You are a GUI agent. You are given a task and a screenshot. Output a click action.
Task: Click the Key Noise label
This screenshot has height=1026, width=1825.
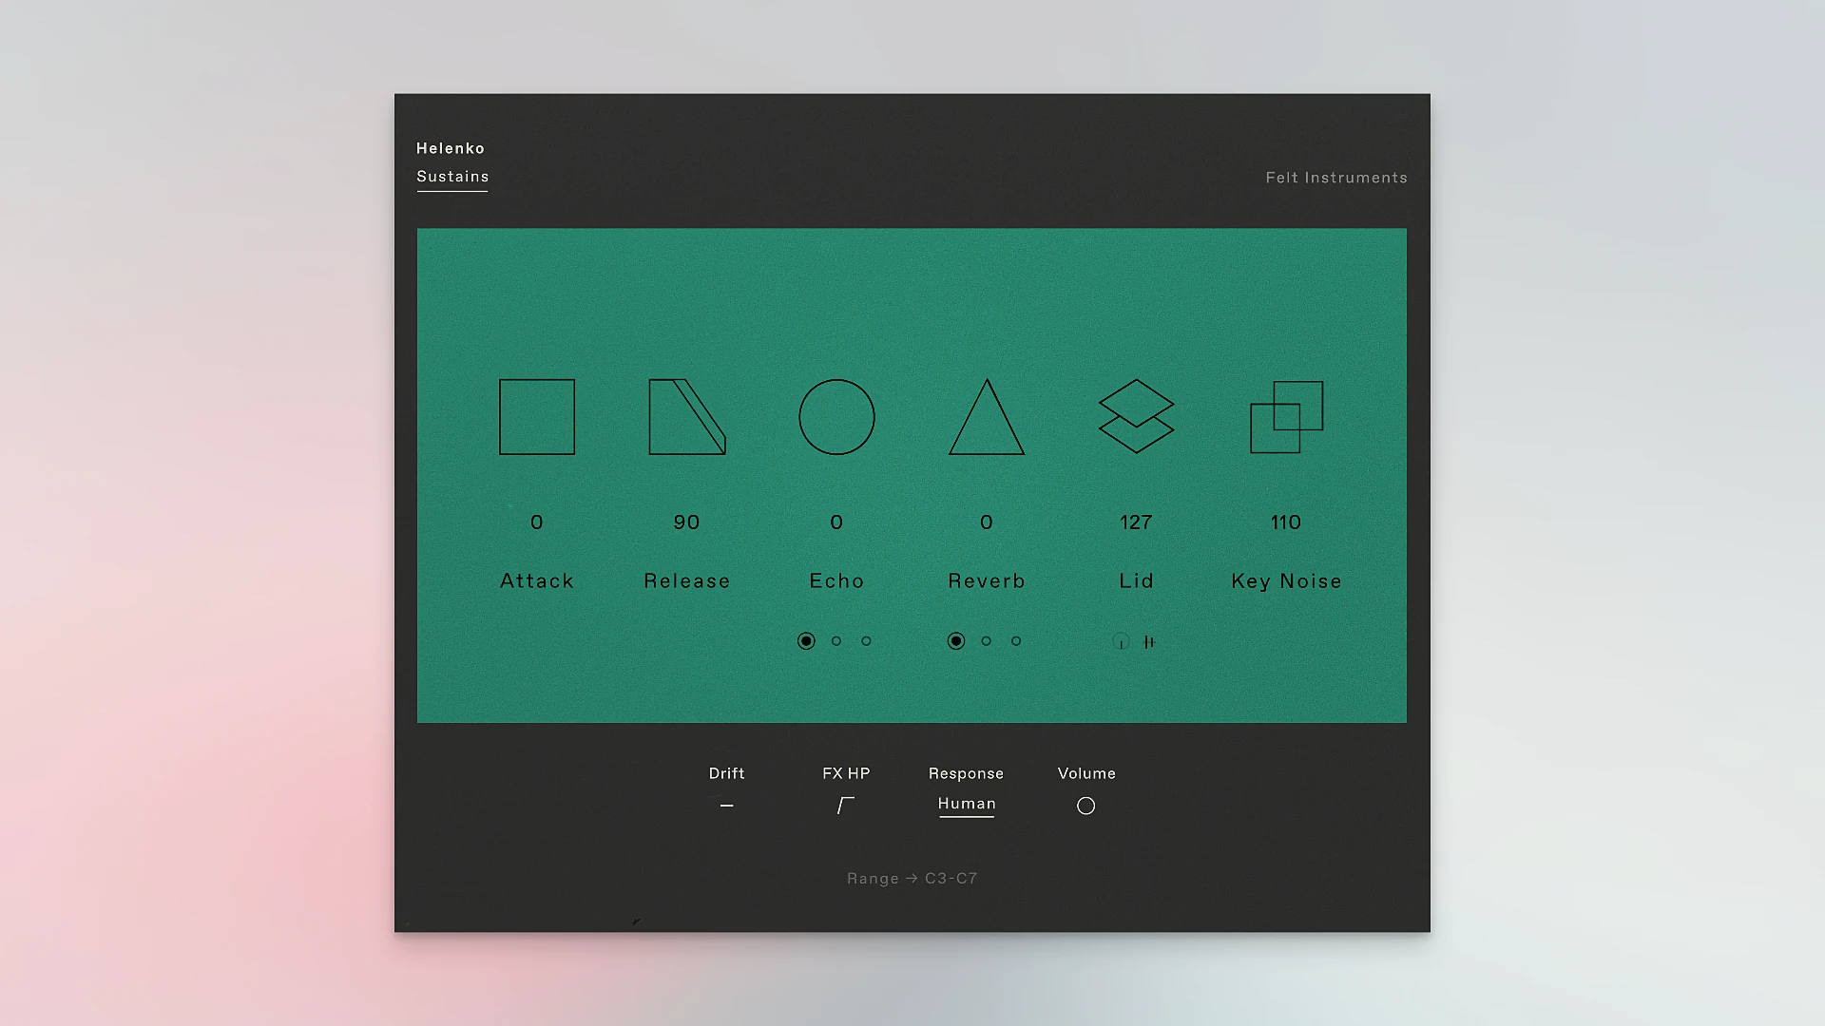[x=1286, y=581]
